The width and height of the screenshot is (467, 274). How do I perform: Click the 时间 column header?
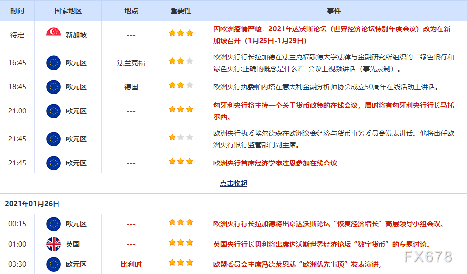17,11
